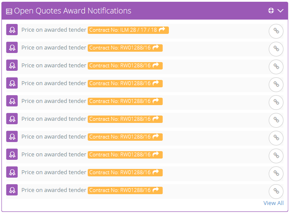Open the View All link
This screenshot has height=215, width=290.
(274, 203)
